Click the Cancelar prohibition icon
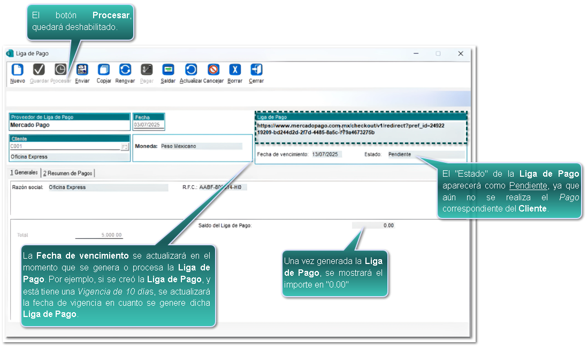 (x=213, y=70)
